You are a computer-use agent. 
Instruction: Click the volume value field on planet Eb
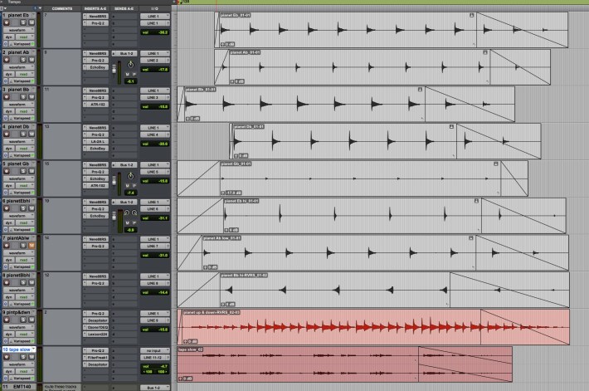coord(155,32)
